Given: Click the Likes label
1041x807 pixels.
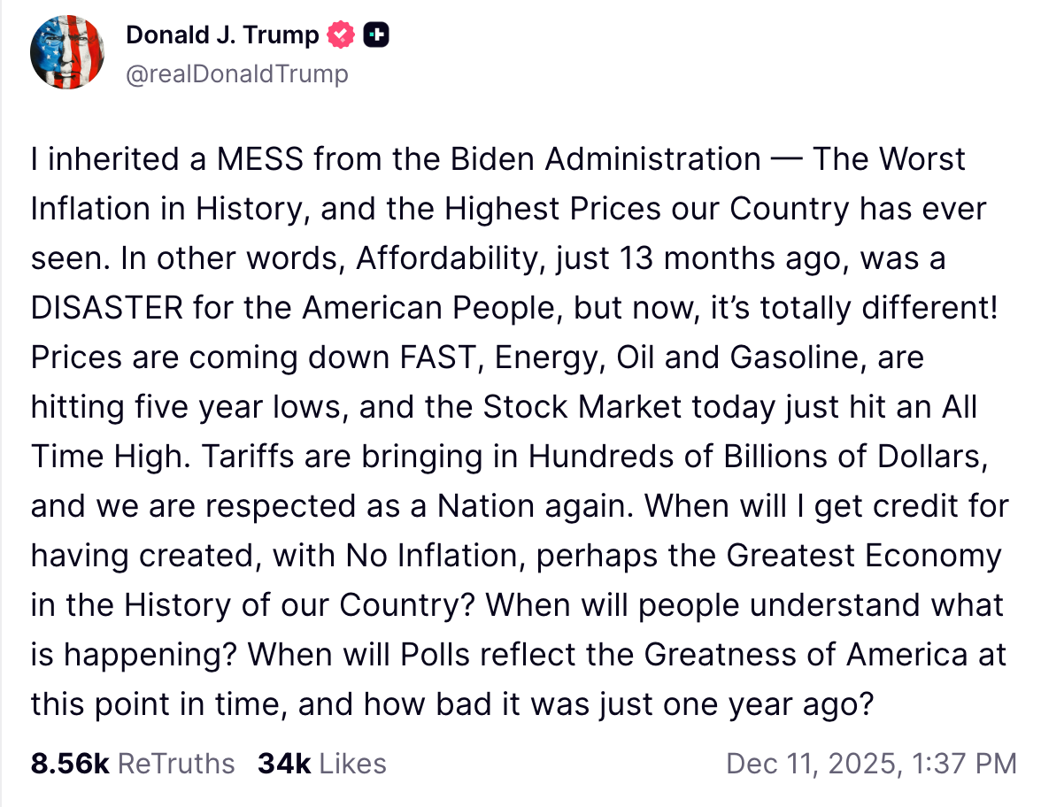Looking at the screenshot, I should (352, 764).
